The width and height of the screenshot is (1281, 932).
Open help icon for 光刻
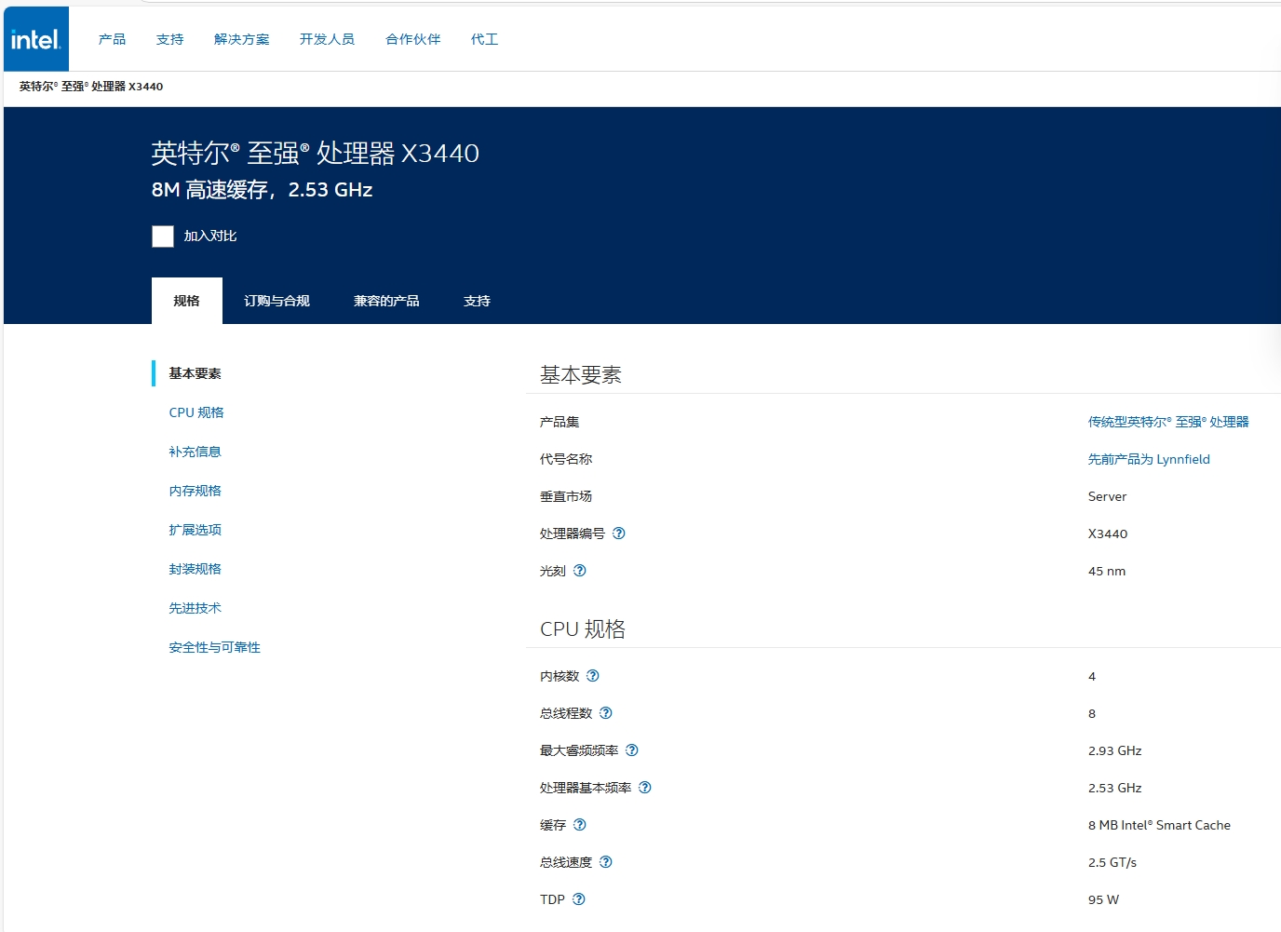click(580, 571)
